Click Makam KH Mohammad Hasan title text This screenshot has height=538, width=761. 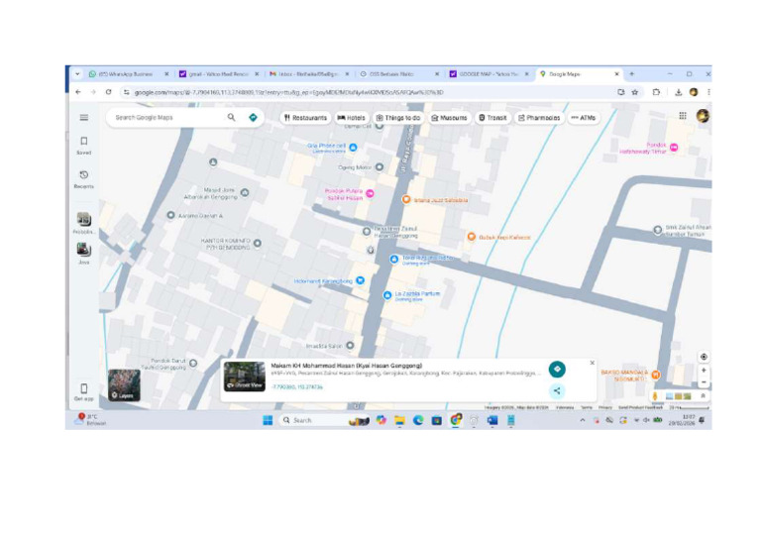coord(347,366)
